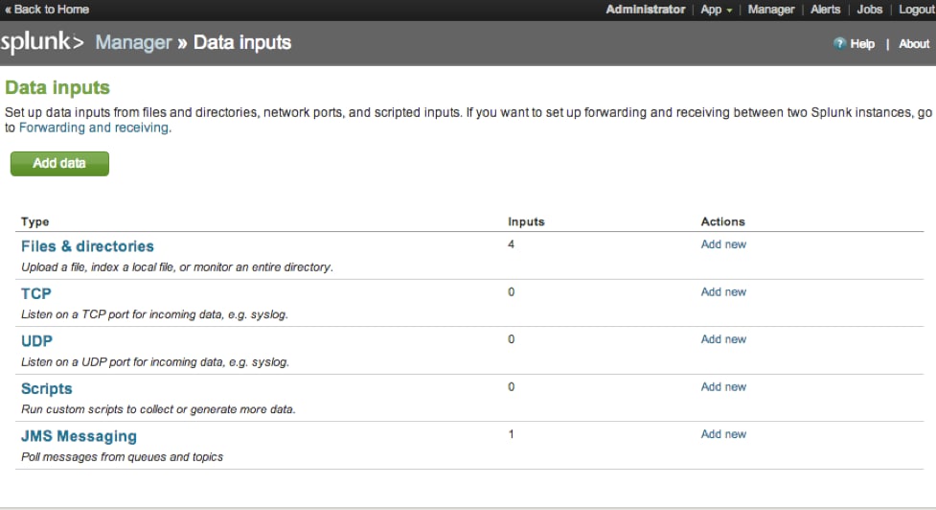Click the Data inputs breadcrumb text

tap(242, 42)
